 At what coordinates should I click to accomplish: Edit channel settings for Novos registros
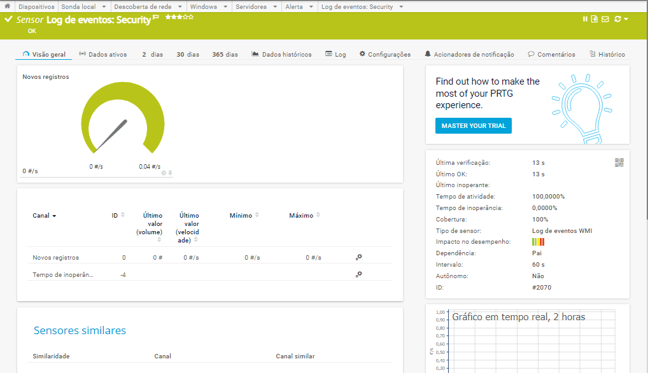coord(359,257)
